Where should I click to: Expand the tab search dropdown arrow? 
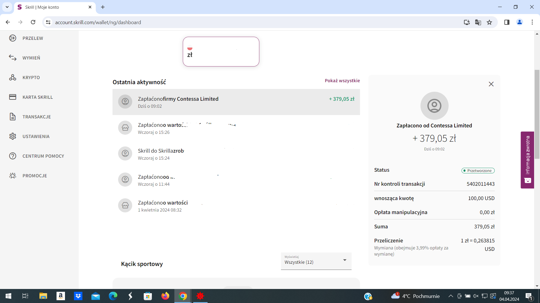tap(7, 7)
